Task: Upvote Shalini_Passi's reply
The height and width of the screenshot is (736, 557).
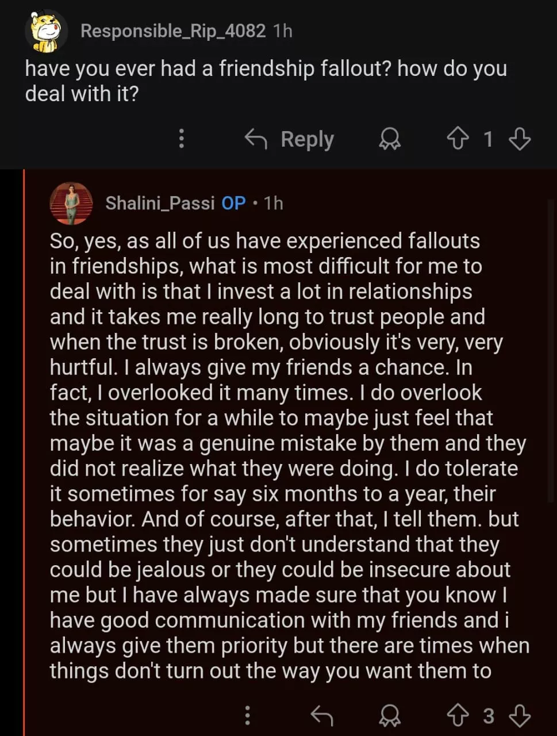Action: [458, 716]
